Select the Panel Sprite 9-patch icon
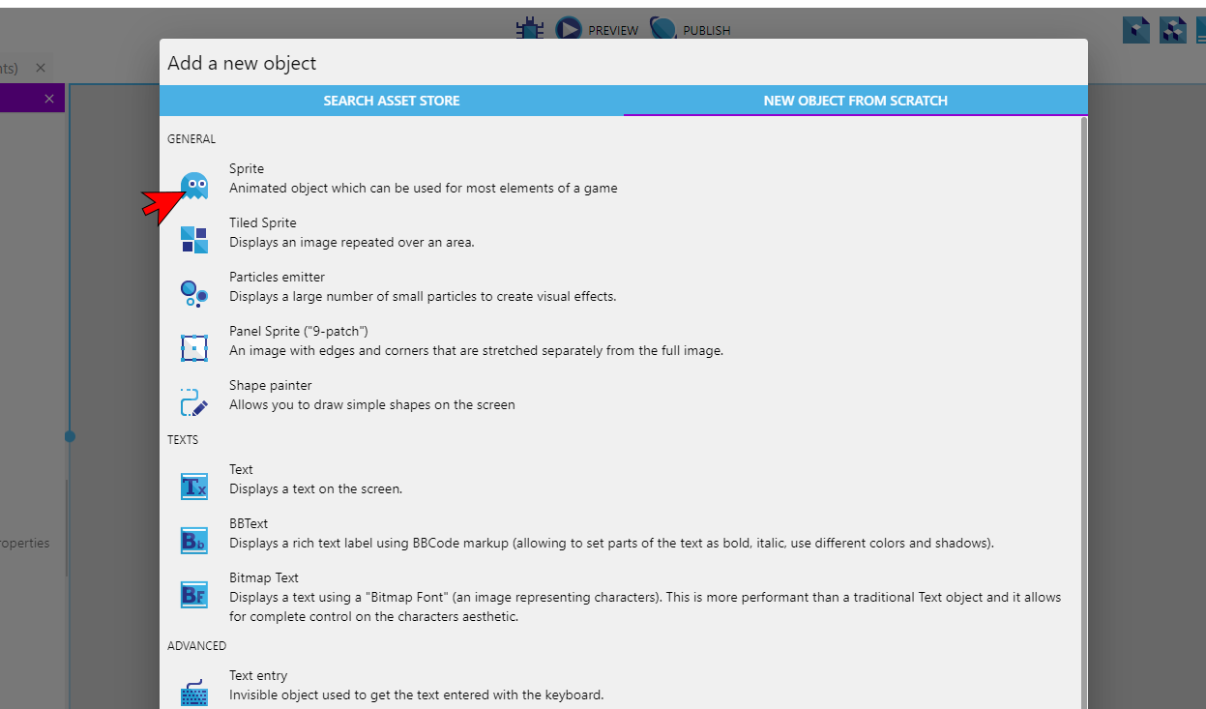This screenshot has height=709, width=1206. [x=194, y=348]
